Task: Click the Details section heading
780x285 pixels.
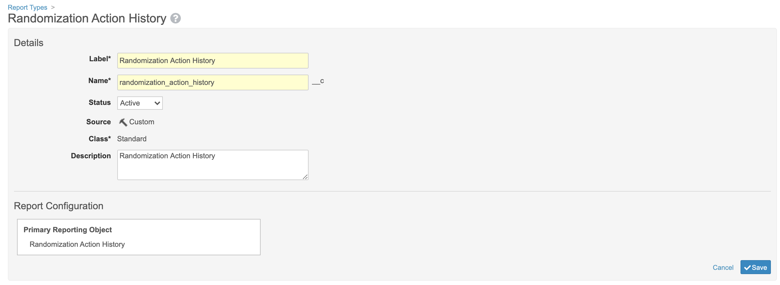Action: pos(29,43)
